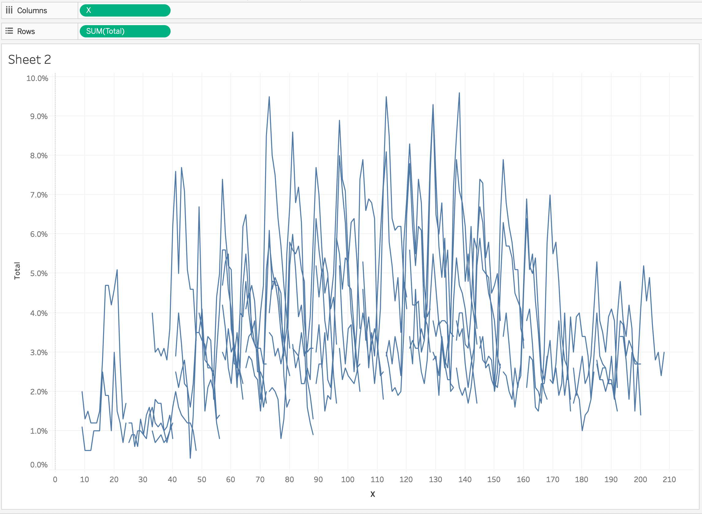
Task: Click the 0 tick on the X axis
Action: pyautogui.click(x=55, y=479)
